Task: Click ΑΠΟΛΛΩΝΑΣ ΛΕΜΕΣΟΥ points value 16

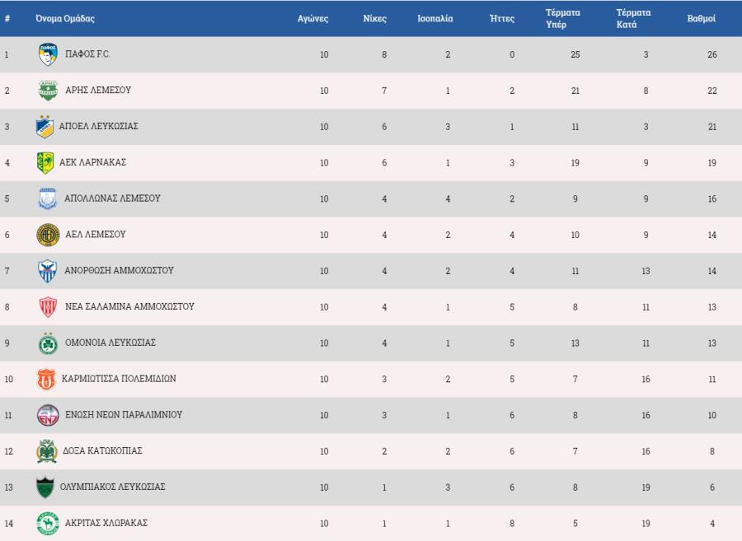Action: (712, 199)
